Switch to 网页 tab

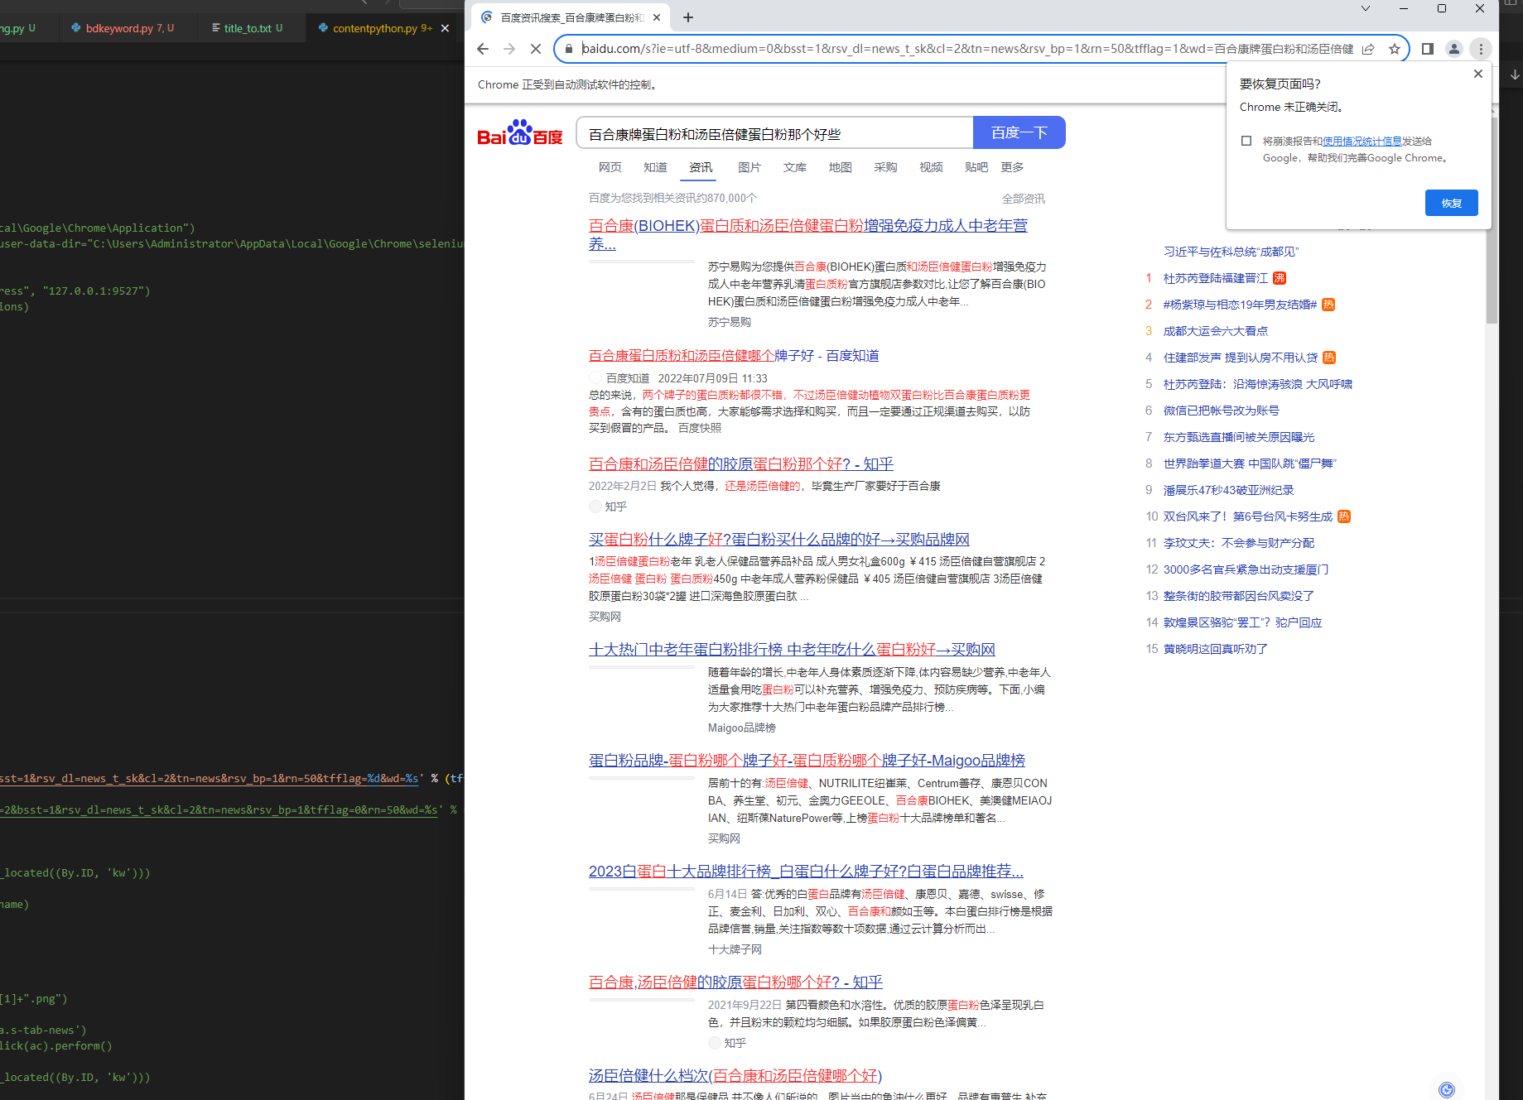pos(610,167)
